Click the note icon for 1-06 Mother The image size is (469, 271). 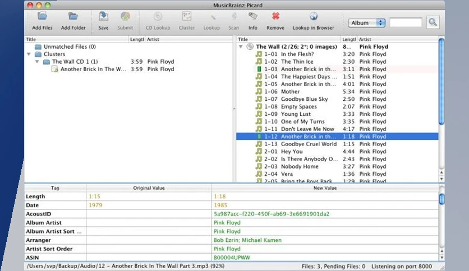coord(259,92)
